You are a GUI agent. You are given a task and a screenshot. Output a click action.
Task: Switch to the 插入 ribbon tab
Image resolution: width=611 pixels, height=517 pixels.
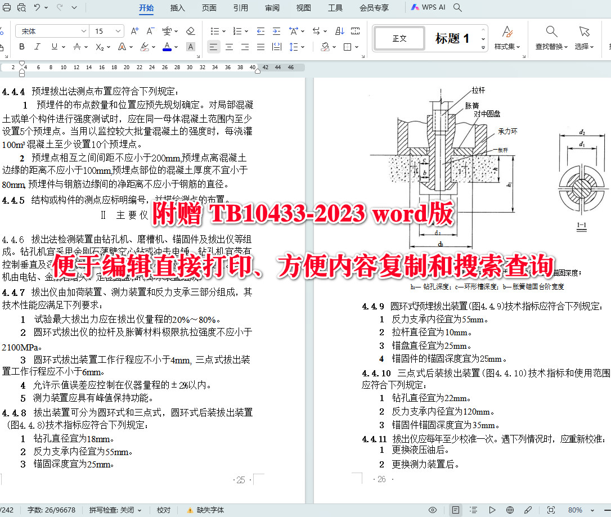click(x=177, y=8)
